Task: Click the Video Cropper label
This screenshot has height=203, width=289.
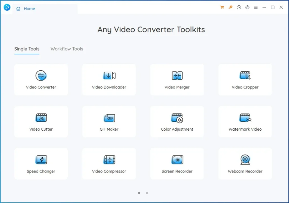Action: click(245, 87)
